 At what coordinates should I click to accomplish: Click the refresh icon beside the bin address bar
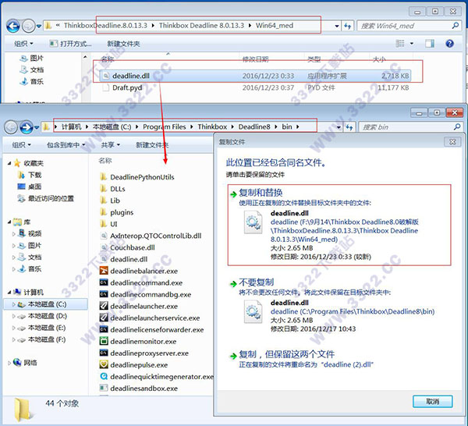(349, 127)
